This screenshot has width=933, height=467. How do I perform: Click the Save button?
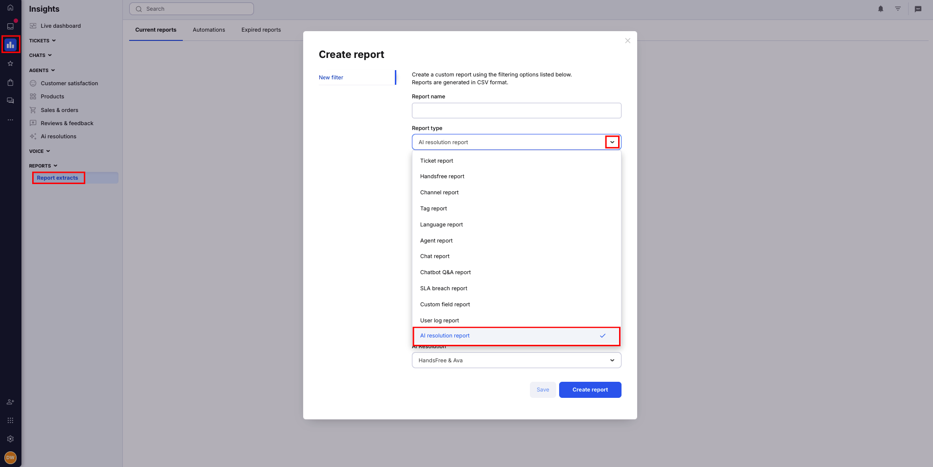point(543,390)
